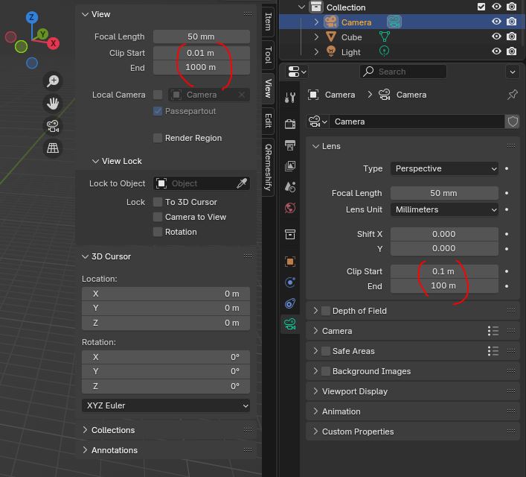The height and width of the screenshot is (477, 526).
Task: Click the light data icon in the Light outliner row
Action: [385, 51]
